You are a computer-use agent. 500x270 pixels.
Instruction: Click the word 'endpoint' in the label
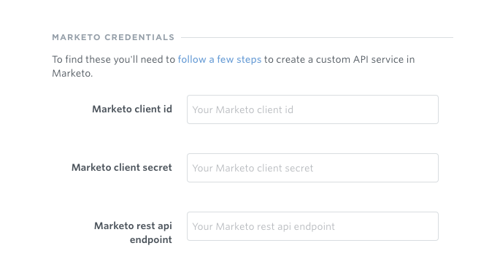151,240
